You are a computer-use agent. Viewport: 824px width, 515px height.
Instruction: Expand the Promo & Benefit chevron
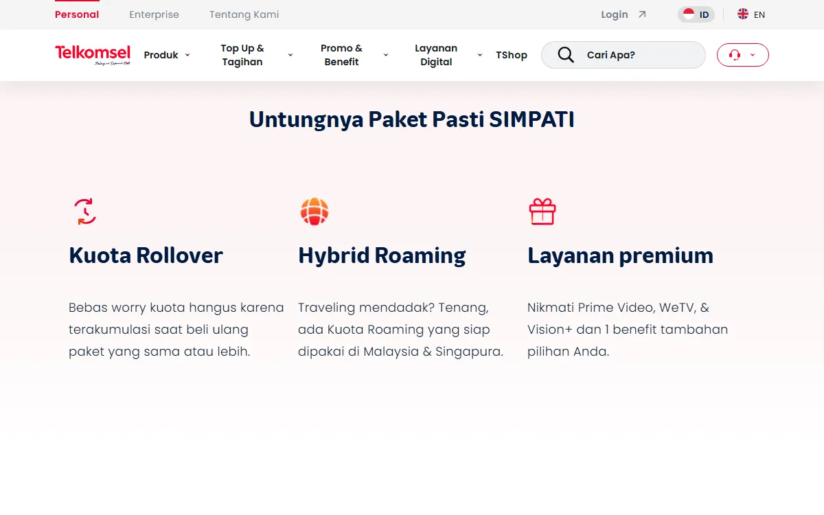(x=386, y=55)
